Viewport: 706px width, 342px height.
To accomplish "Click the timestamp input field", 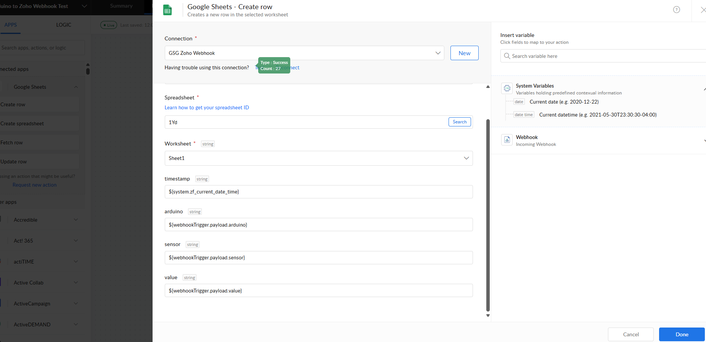I will point(318,192).
